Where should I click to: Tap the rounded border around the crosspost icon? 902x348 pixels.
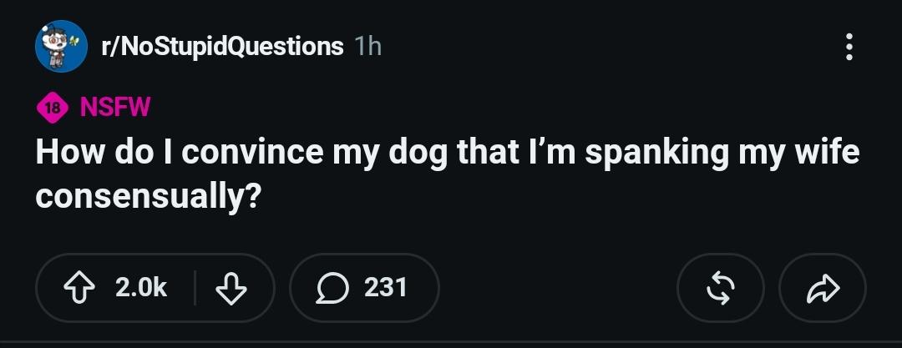(721, 288)
